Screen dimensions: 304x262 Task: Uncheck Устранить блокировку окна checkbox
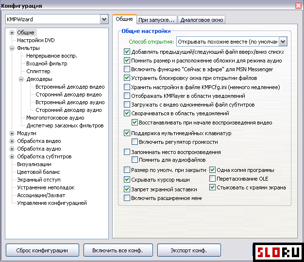pos(127,78)
